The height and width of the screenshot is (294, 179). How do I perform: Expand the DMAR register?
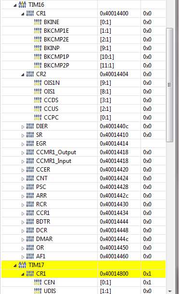[x=23, y=240]
